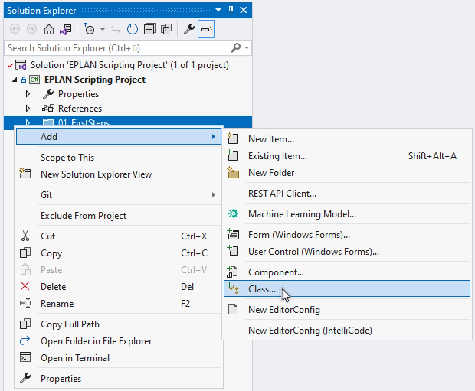Screen dimensions: 475x391
Task: Click the disabled Paste entry
Action: pyautogui.click(x=119, y=270)
